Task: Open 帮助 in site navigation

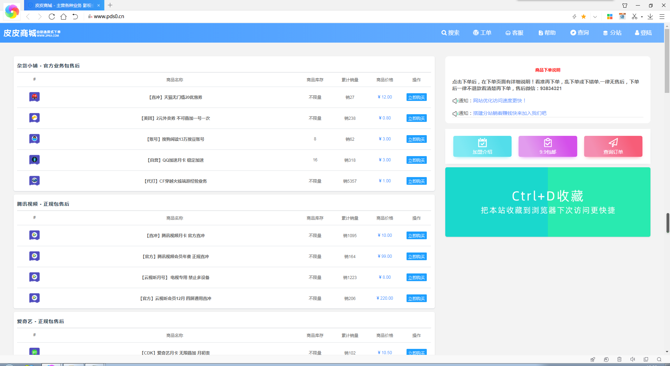Action: pos(547,32)
